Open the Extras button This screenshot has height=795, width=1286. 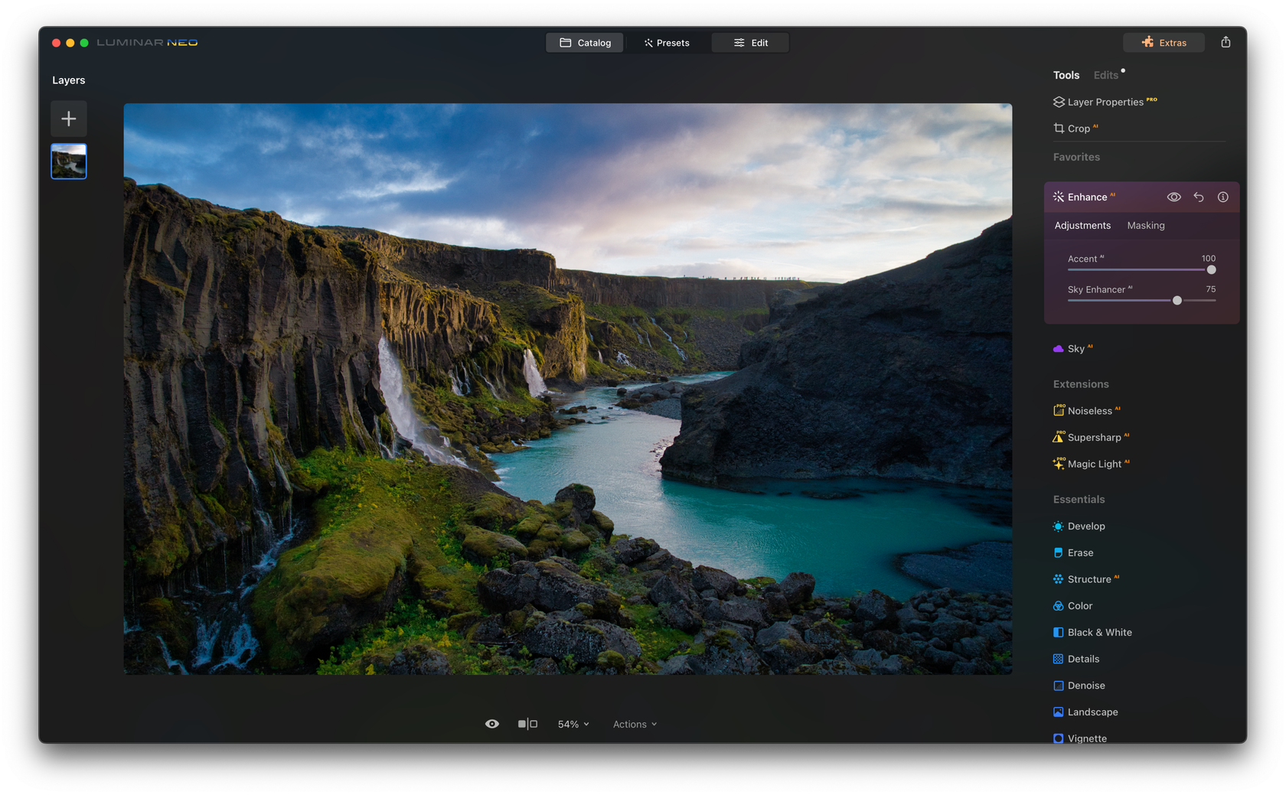coord(1164,43)
